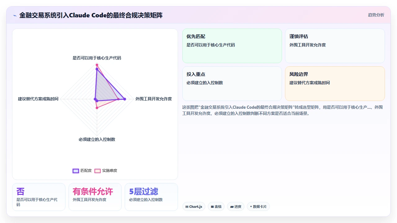The height and width of the screenshot is (223, 397).
Task: Open the 优先匹配 card
Action: click(232, 46)
